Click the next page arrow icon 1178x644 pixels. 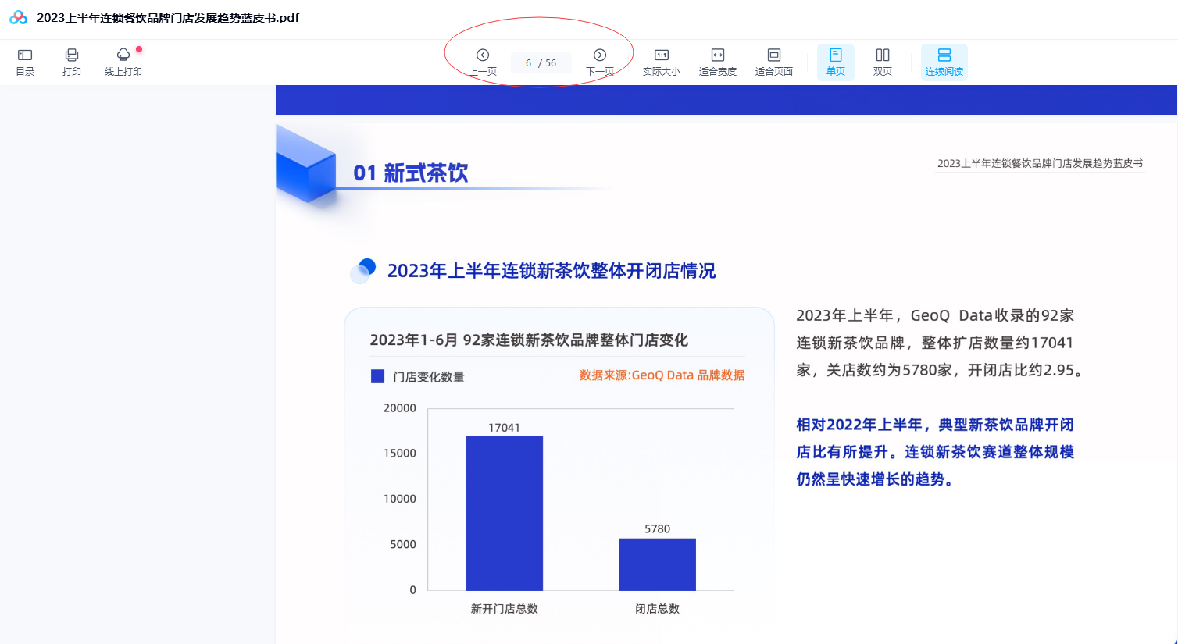point(600,55)
